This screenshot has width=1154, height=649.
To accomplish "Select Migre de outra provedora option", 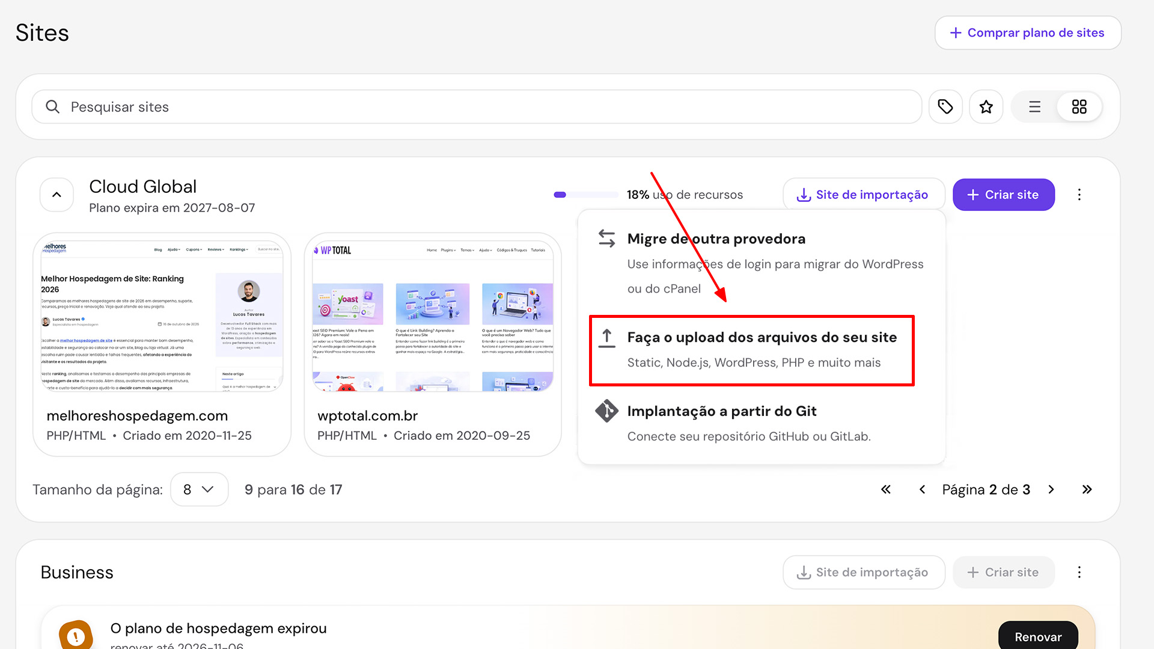I will coord(761,263).
